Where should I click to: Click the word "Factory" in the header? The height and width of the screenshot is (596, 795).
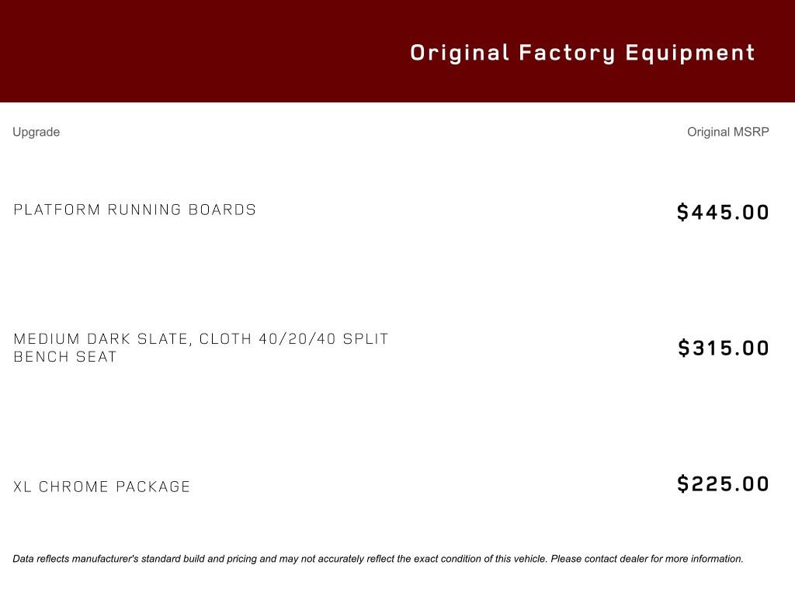[567, 53]
